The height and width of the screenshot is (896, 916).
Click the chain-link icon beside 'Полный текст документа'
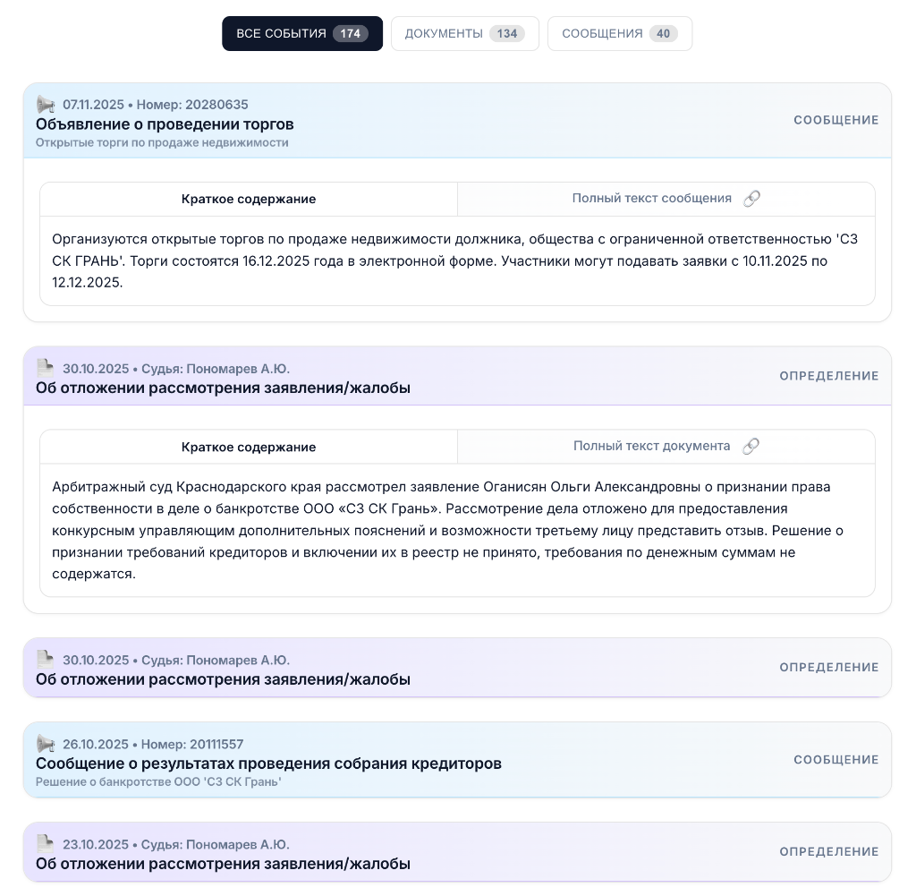tap(751, 446)
